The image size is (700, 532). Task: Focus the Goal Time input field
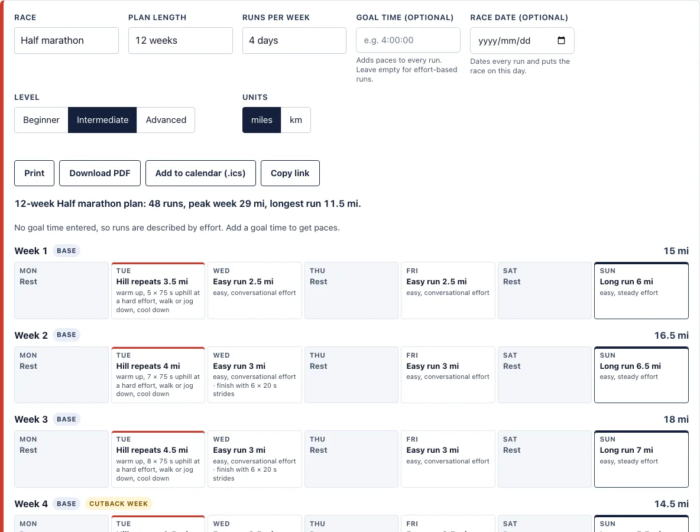tap(408, 40)
